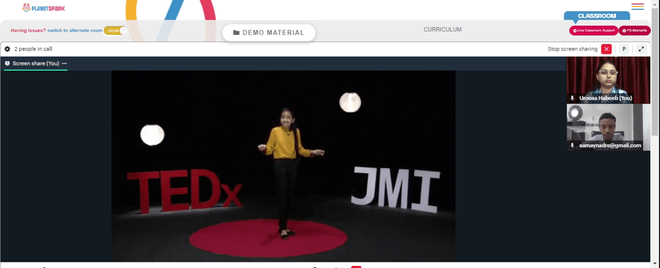Click the screen share icon beside label

pos(7,63)
